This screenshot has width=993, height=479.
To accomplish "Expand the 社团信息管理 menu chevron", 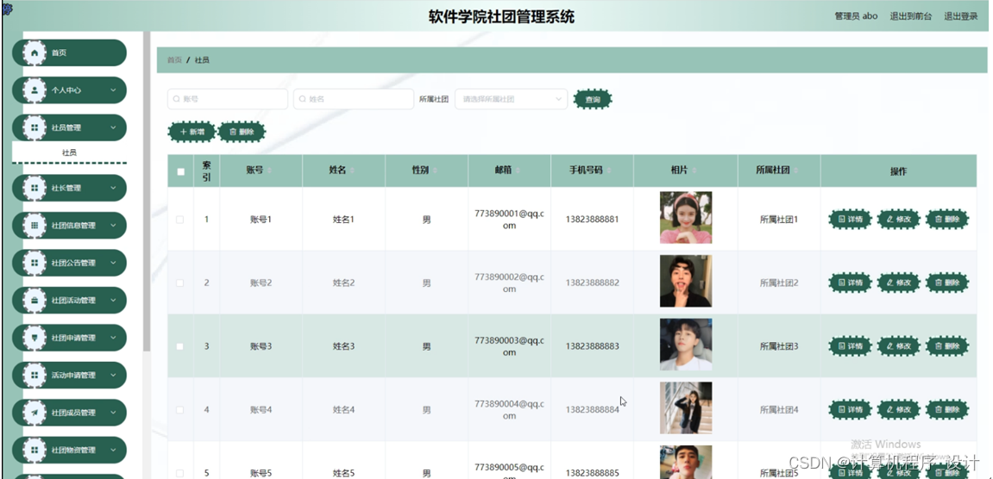I will pyautogui.click(x=113, y=225).
